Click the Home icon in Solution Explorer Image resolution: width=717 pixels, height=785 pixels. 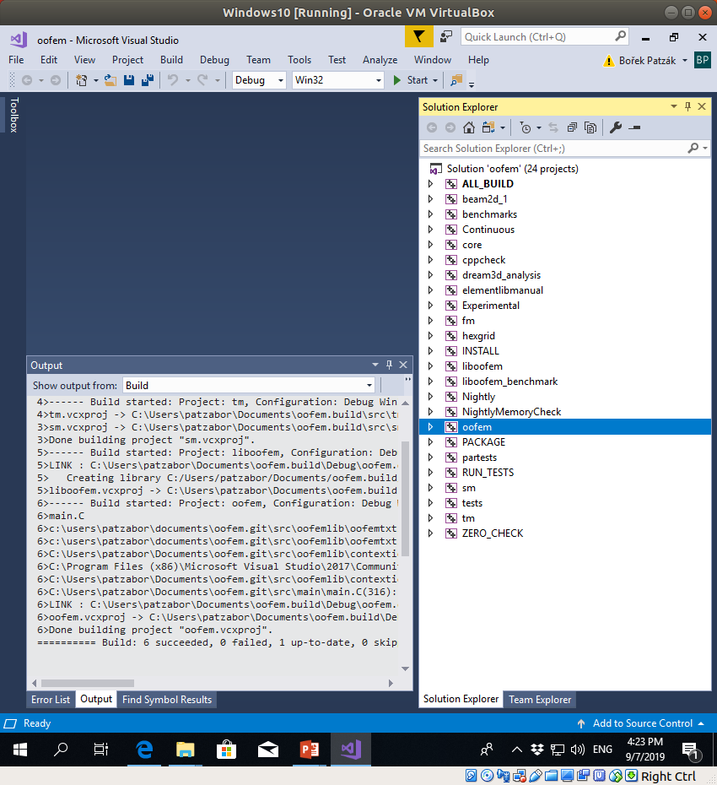pyautogui.click(x=469, y=127)
